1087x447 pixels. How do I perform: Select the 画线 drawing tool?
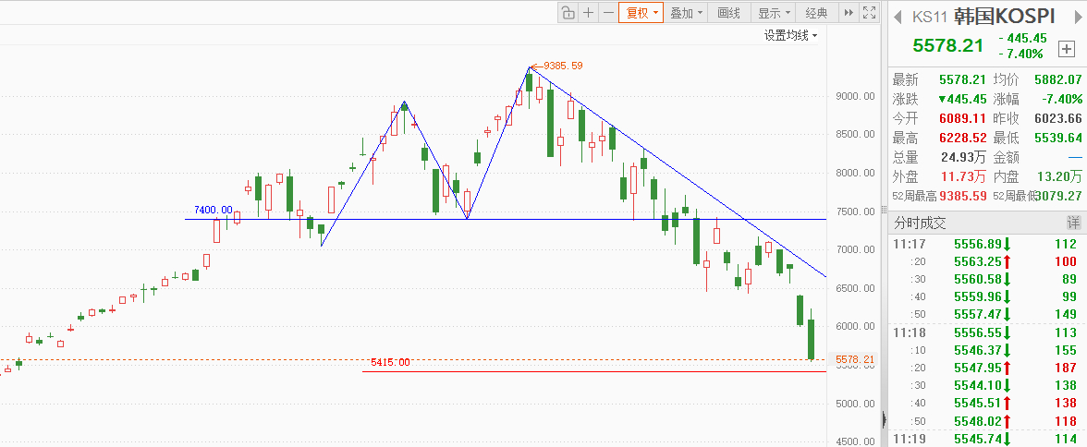[x=728, y=13]
